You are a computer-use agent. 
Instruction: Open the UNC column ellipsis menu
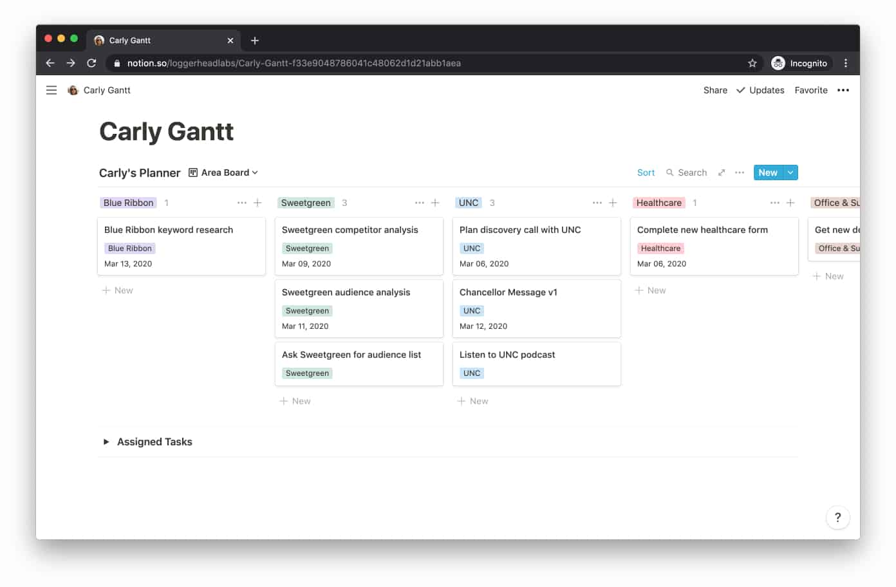[597, 202]
